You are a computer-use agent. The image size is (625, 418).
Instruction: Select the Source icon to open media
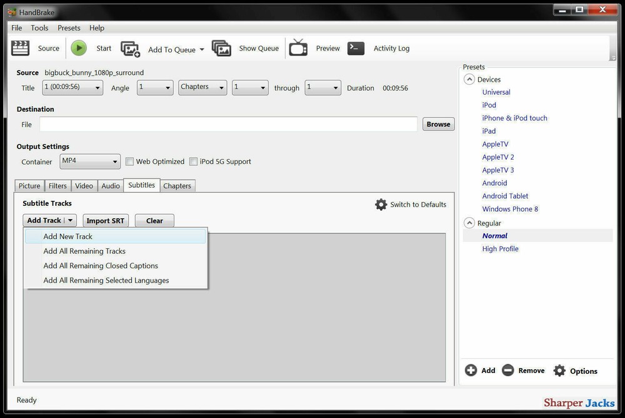(20, 48)
